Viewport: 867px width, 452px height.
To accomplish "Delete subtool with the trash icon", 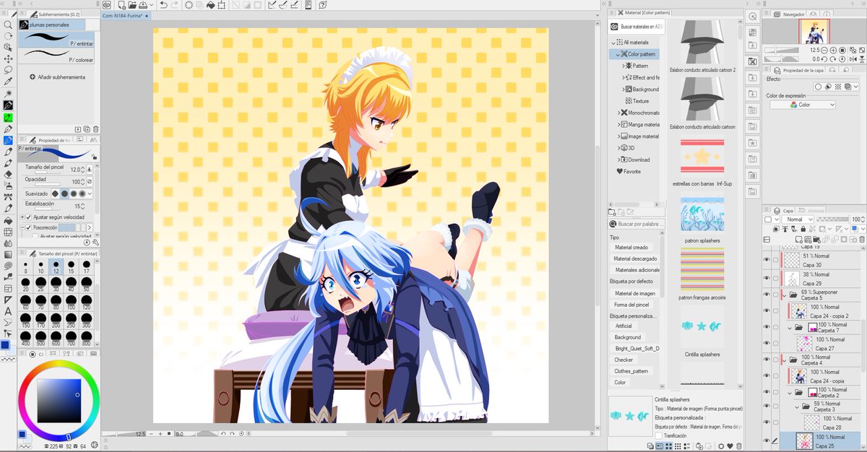I will coord(95,129).
